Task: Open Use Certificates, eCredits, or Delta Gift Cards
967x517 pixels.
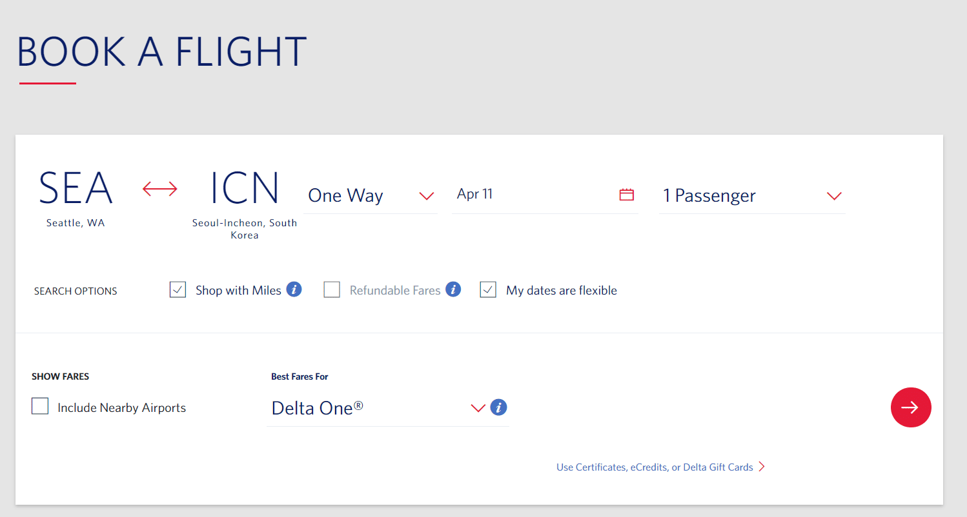Action: [x=655, y=467]
